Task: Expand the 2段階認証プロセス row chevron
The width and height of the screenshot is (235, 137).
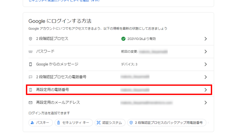Action: point(205,39)
